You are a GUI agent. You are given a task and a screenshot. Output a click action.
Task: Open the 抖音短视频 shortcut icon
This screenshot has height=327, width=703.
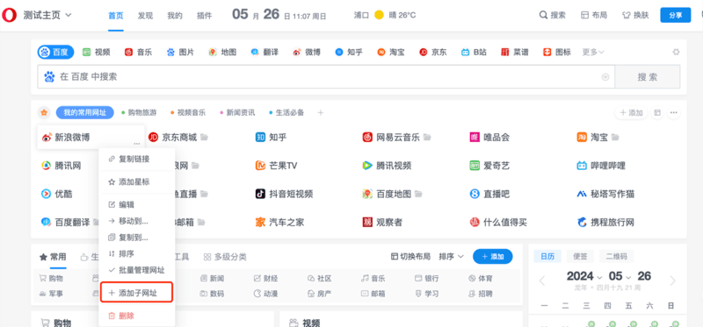(260, 194)
